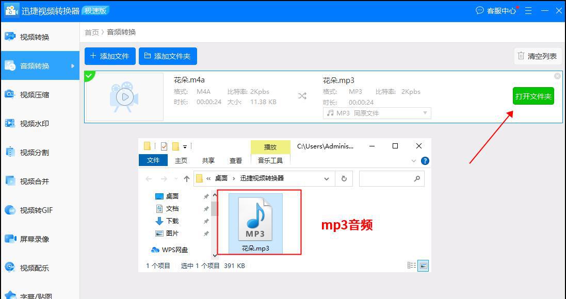Refresh the Explorer folder view
Image resolution: width=566 pixels, height=299 pixels.
point(344,179)
